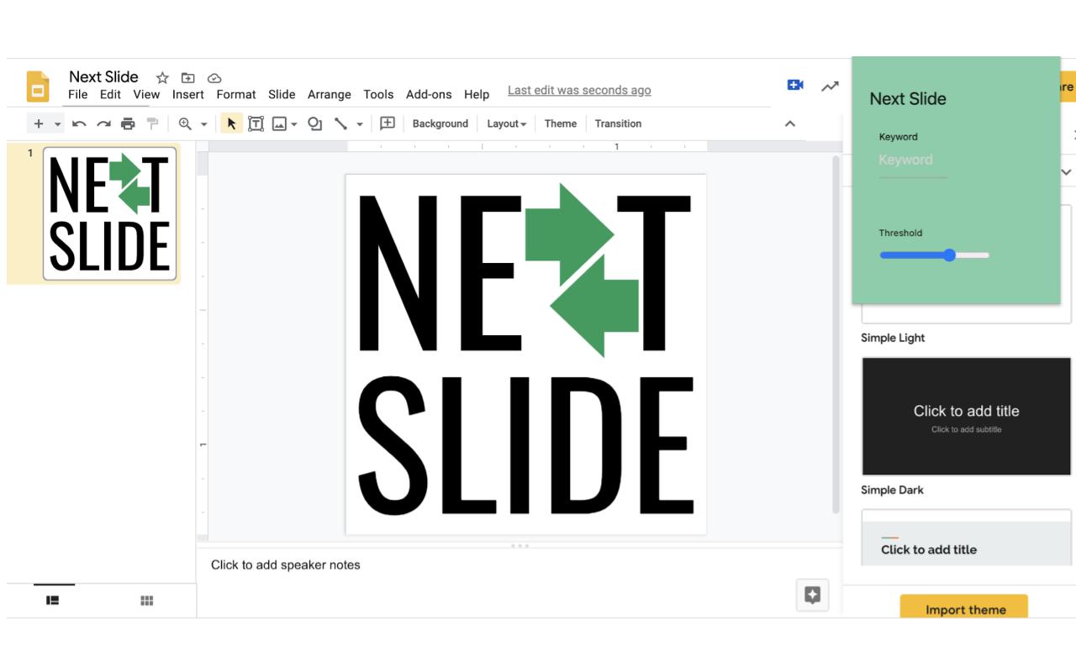Click the Zoom magnifier icon

185,123
